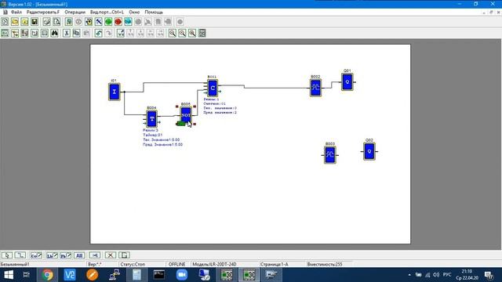Click the Модель:ILR-20DT-24D status text
This screenshot has height=282, width=502.
(x=214, y=265)
